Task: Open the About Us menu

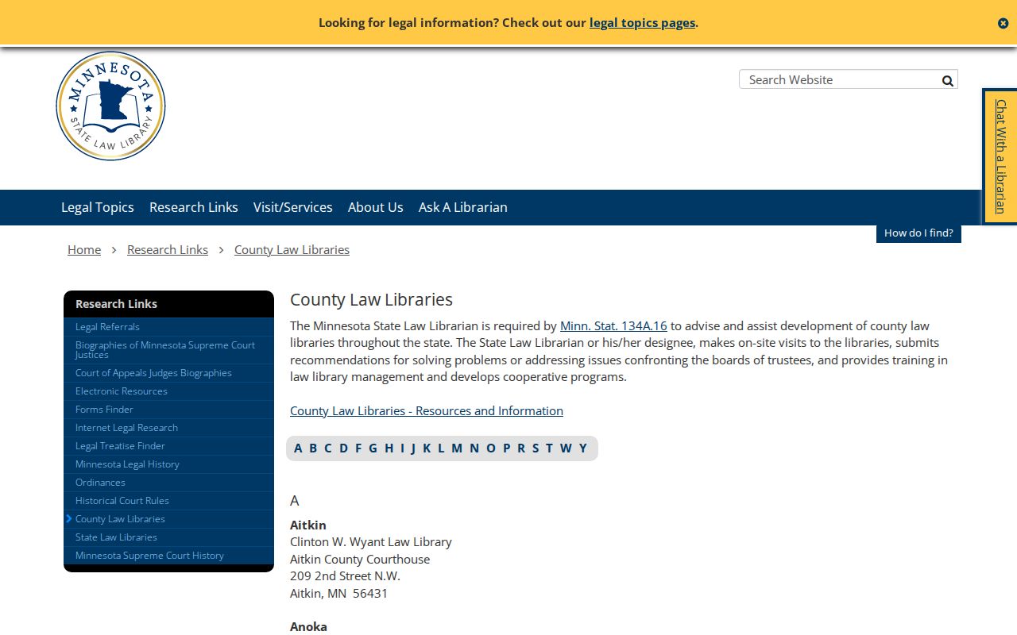Action: click(376, 207)
